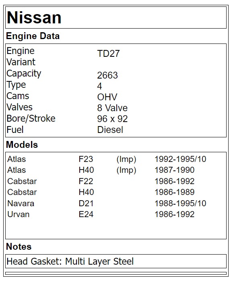Click the Head Gasket note text
The height and width of the screenshot is (286, 231).
(x=70, y=261)
